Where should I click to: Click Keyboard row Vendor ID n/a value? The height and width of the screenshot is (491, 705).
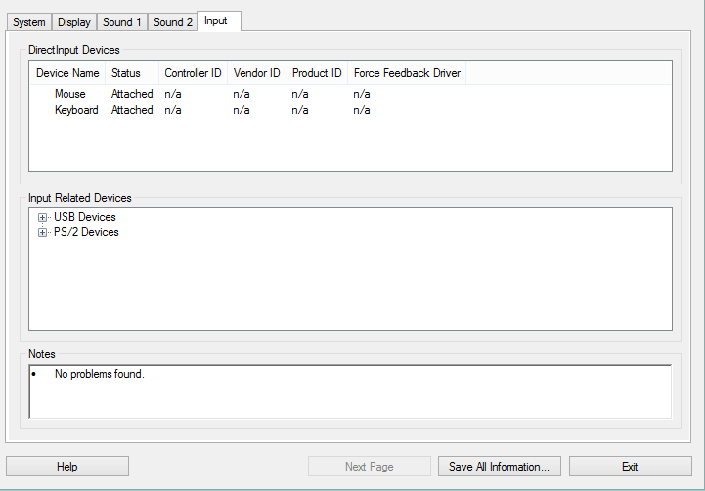(x=242, y=110)
